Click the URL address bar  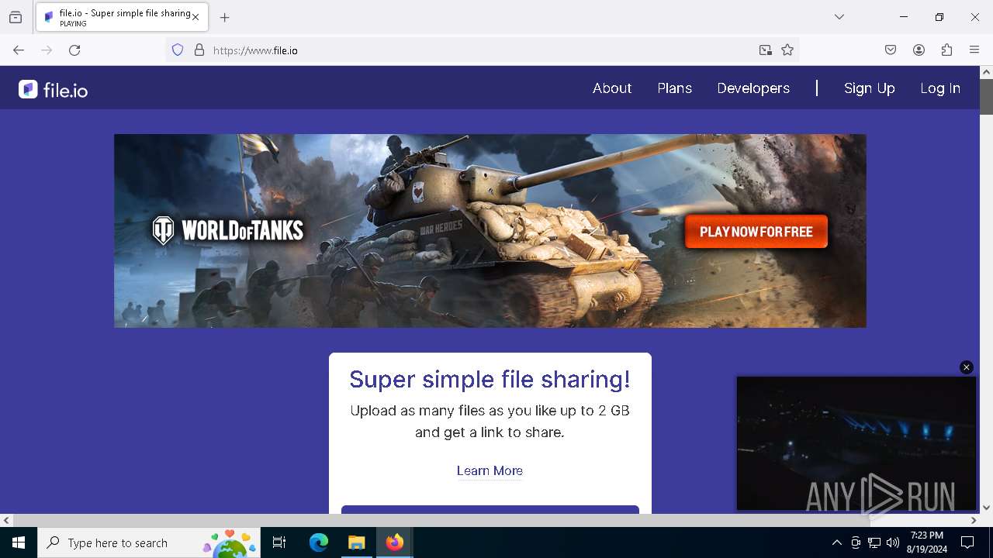481,50
